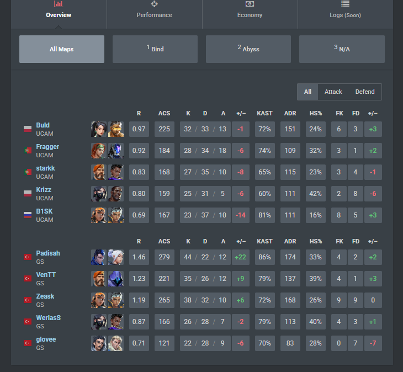403x372 pixels.
Task: Click the Economy money icon
Action: click(x=250, y=4)
